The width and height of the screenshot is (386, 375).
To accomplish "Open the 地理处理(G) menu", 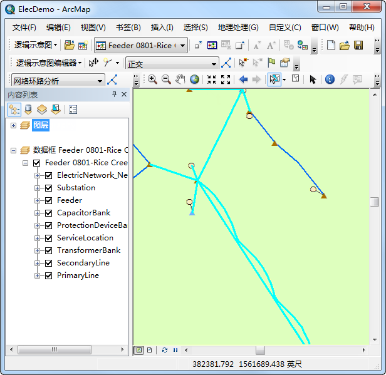I will point(237,28).
